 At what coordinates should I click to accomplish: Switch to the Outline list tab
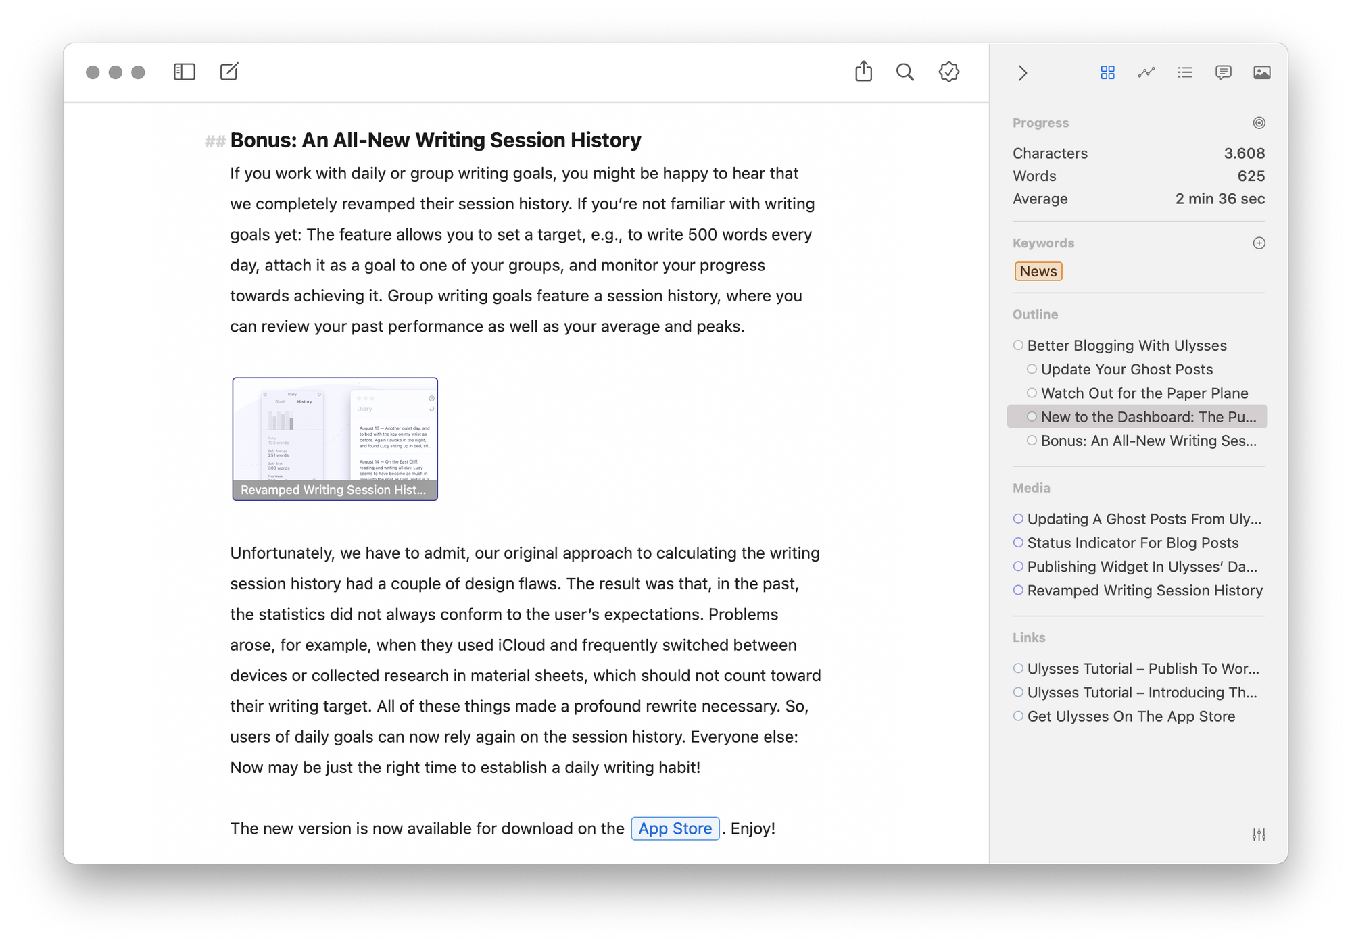pos(1184,72)
